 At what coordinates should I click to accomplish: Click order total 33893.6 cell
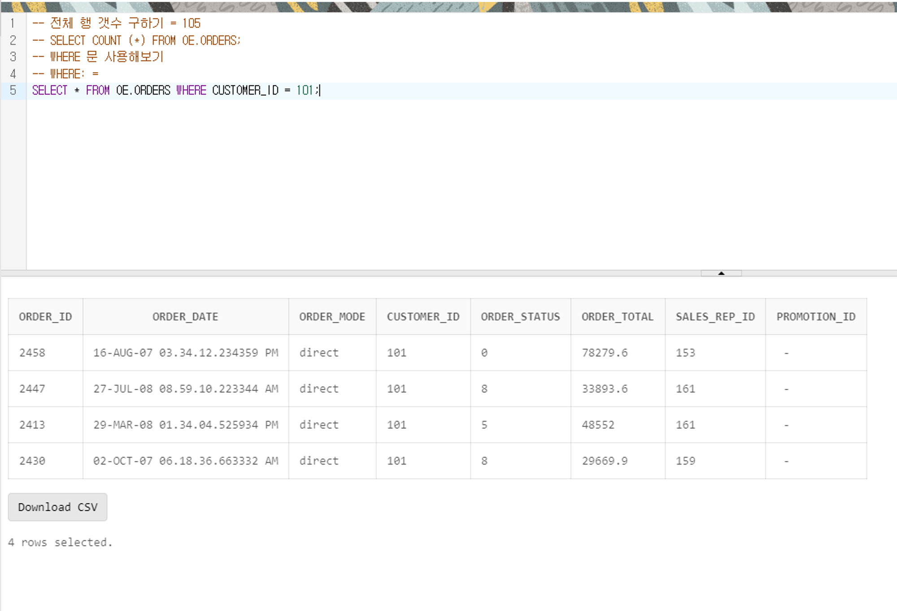(605, 389)
